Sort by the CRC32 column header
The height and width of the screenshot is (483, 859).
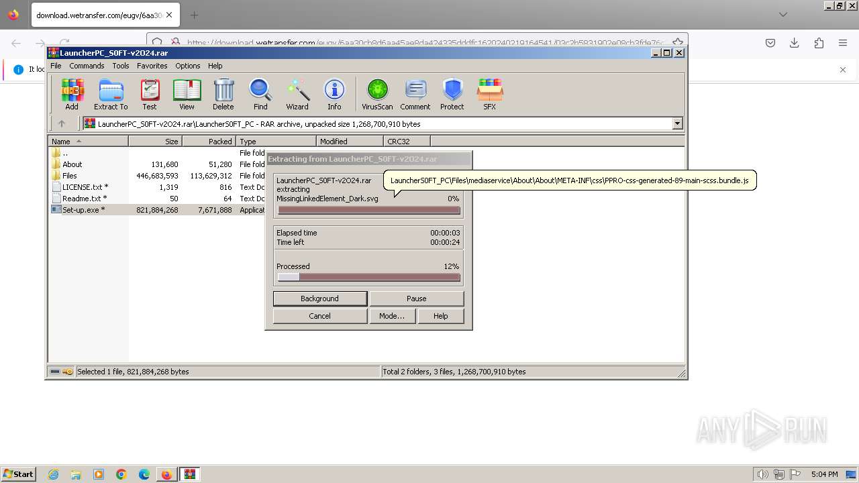click(x=407, y=142)
